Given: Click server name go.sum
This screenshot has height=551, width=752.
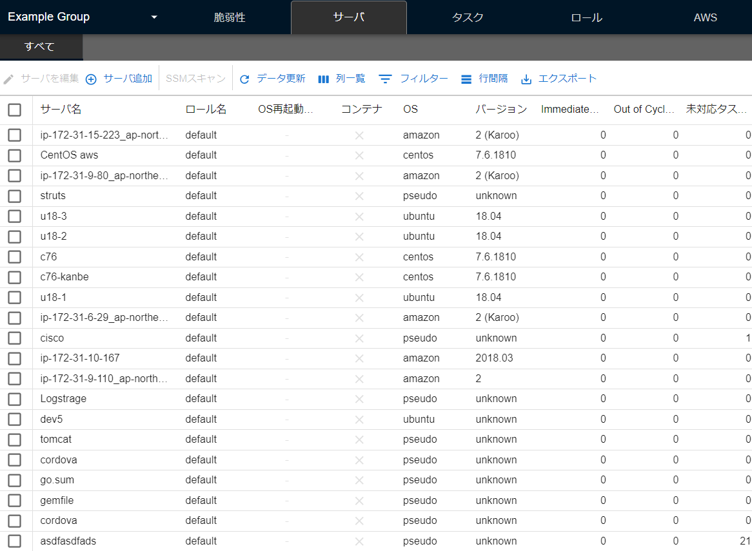Looking at the screenshot, I should click(x=57, y=480).
